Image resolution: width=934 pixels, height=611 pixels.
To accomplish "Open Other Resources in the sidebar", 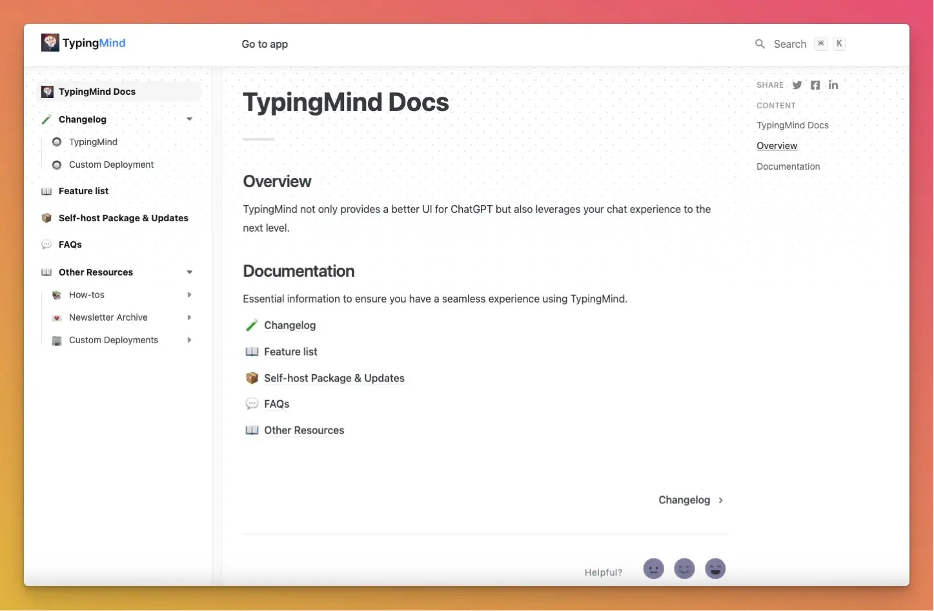I will click(96, 272).
